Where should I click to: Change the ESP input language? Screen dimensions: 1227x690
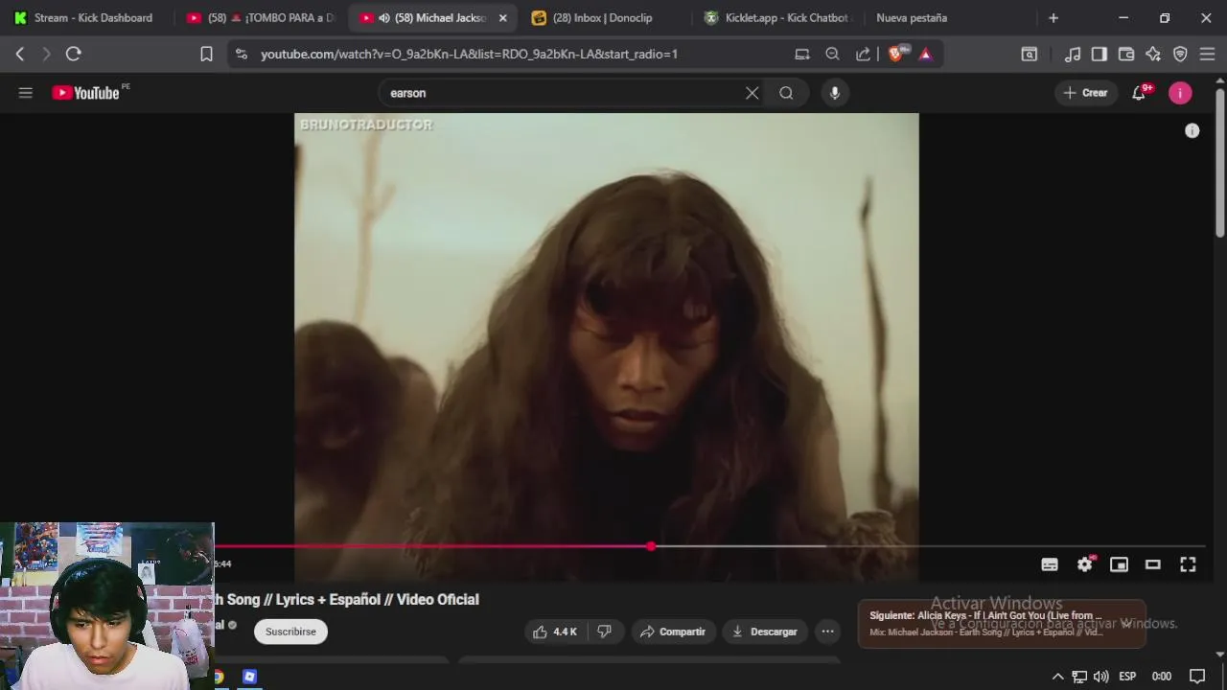coord(1127,677)
